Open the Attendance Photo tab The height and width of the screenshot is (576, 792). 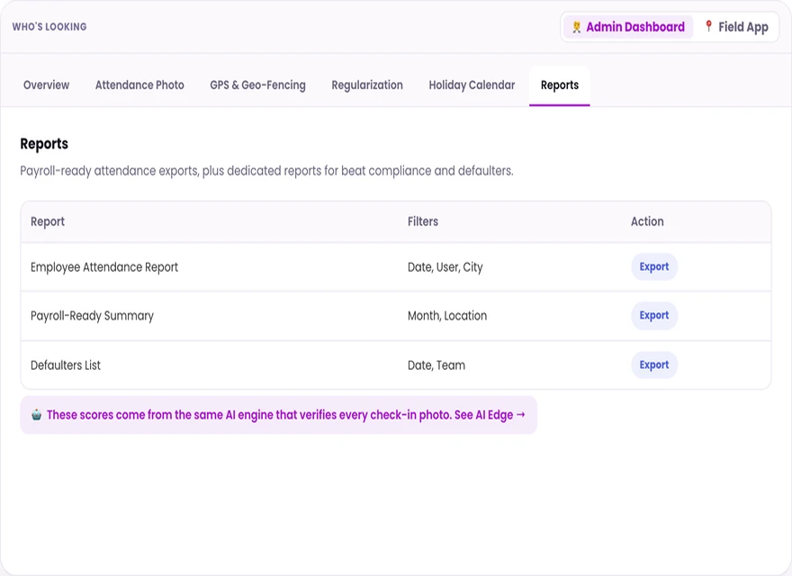click(x=139, y=85)
